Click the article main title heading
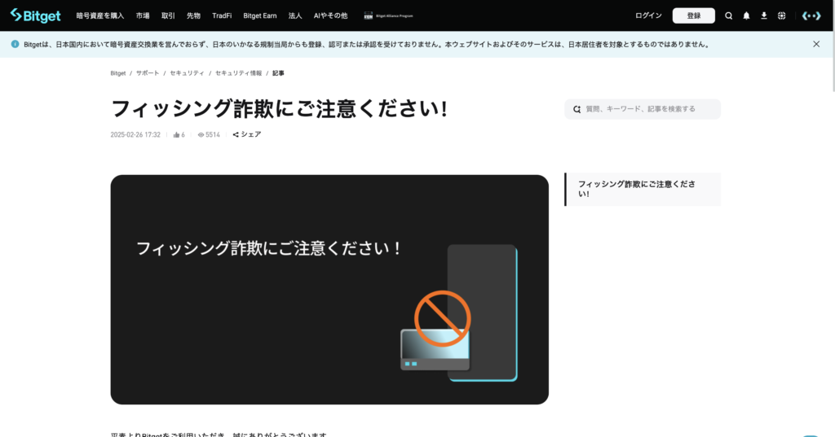This screenshot has width=835, height=437. click(x=279, y=108)
